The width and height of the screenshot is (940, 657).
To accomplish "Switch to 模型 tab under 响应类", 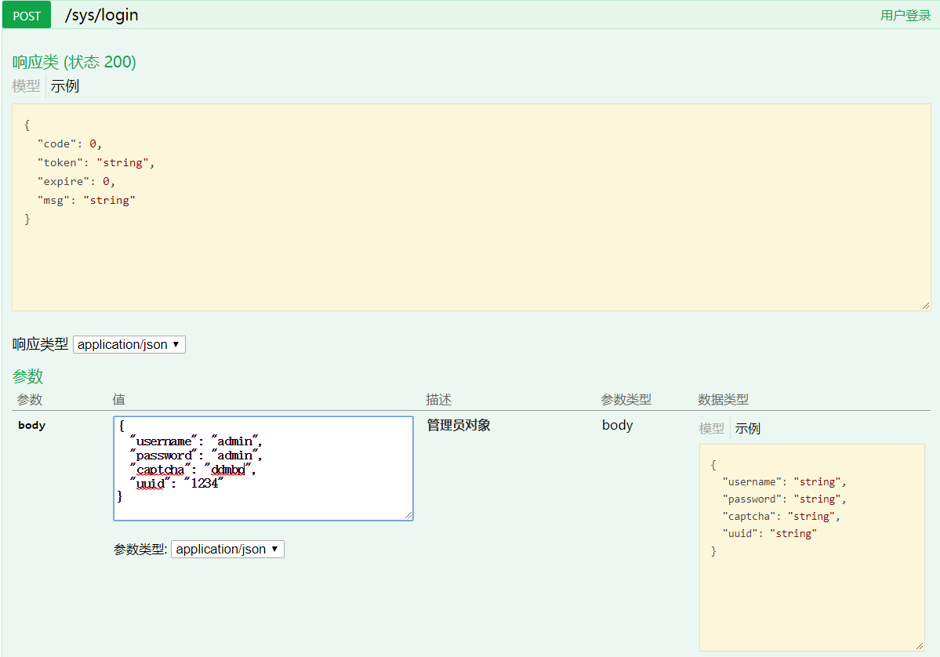I will pyautogui.click(x=26, y=86).
